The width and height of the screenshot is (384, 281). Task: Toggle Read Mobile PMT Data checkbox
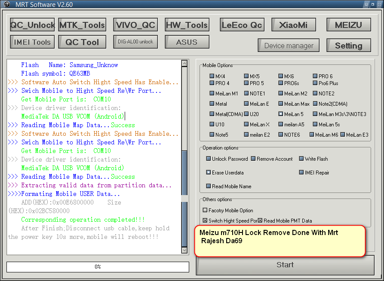(x=260, y=220)
